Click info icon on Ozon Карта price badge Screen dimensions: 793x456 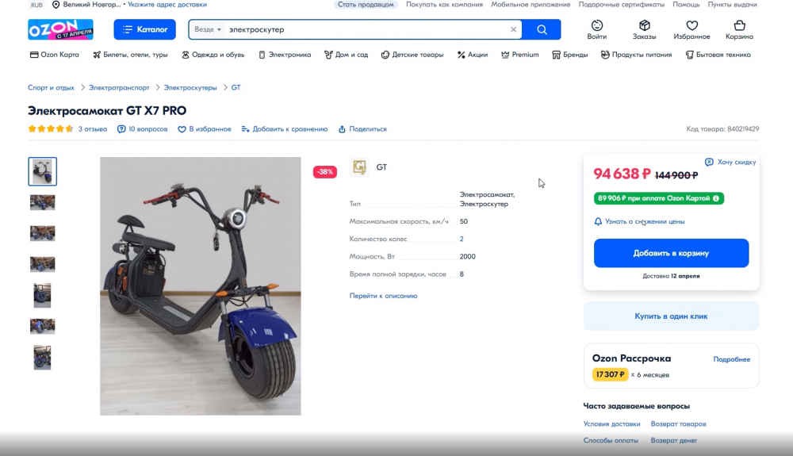coord(716,198)
